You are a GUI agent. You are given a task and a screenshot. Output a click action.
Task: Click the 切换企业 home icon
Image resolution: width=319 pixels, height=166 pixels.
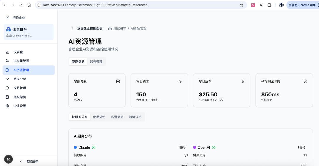coord(7,17)
